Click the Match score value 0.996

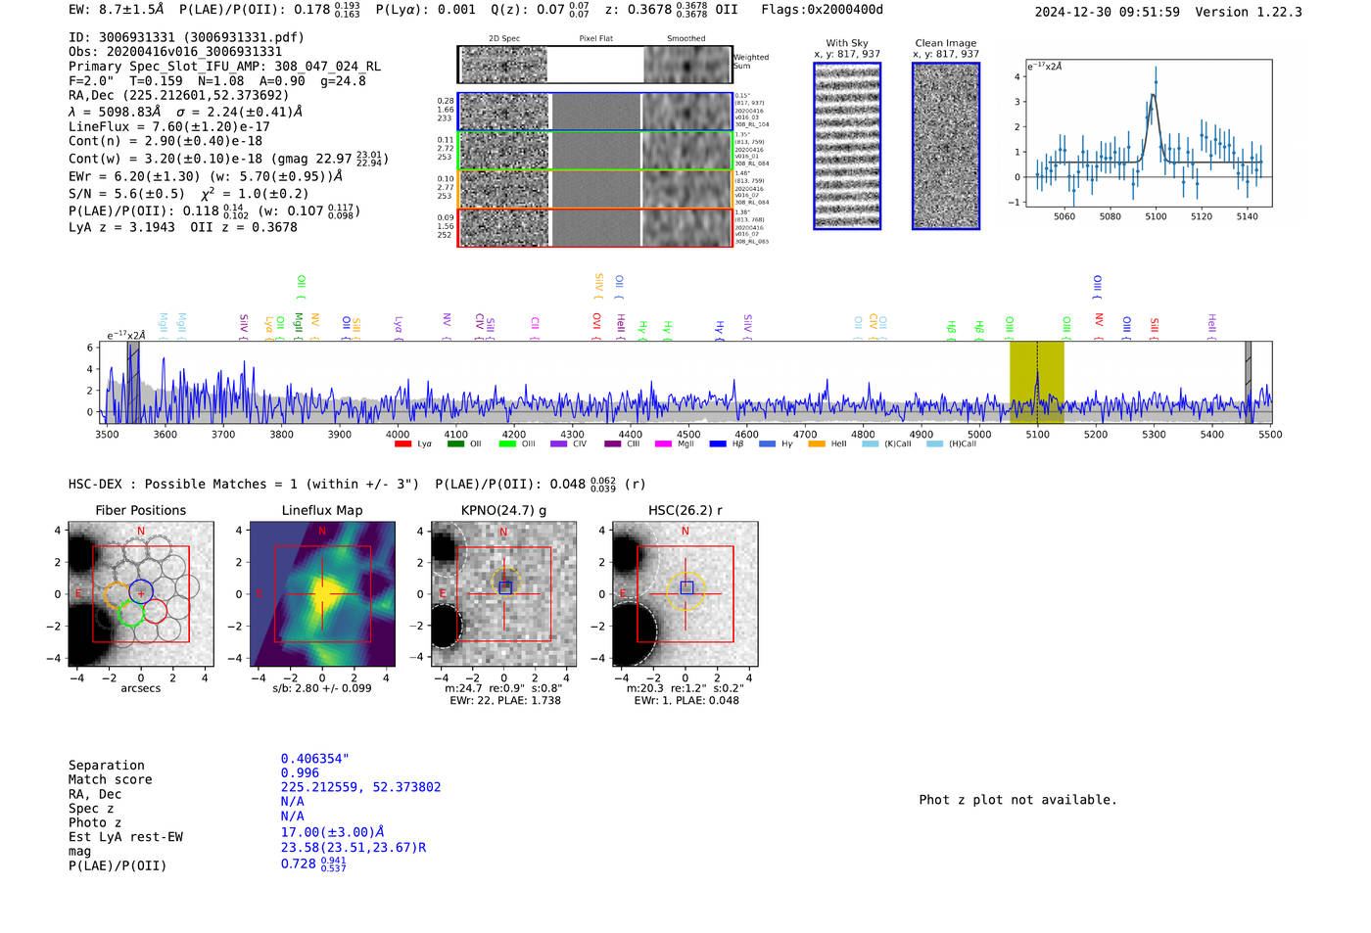tap(300, 772)
